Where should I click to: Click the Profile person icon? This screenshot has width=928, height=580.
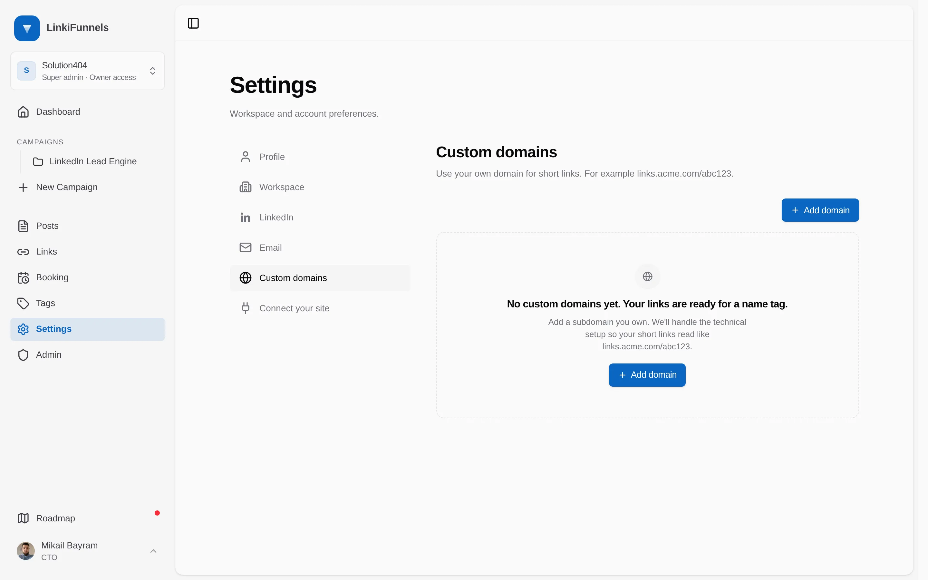click(x=246, y=157)
